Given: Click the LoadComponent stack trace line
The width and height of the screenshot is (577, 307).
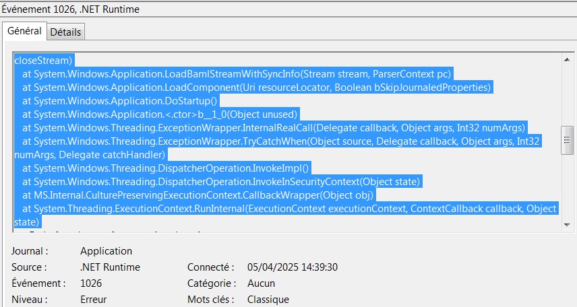Looking at the screenshot, I should click(x=257, y=88).
